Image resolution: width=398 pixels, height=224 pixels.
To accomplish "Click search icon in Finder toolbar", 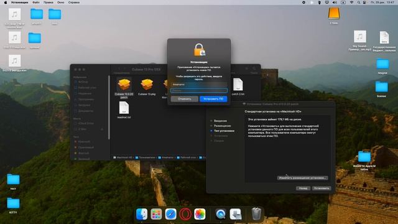I will pos(254,68).
